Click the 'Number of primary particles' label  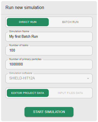tap(25, 59)
